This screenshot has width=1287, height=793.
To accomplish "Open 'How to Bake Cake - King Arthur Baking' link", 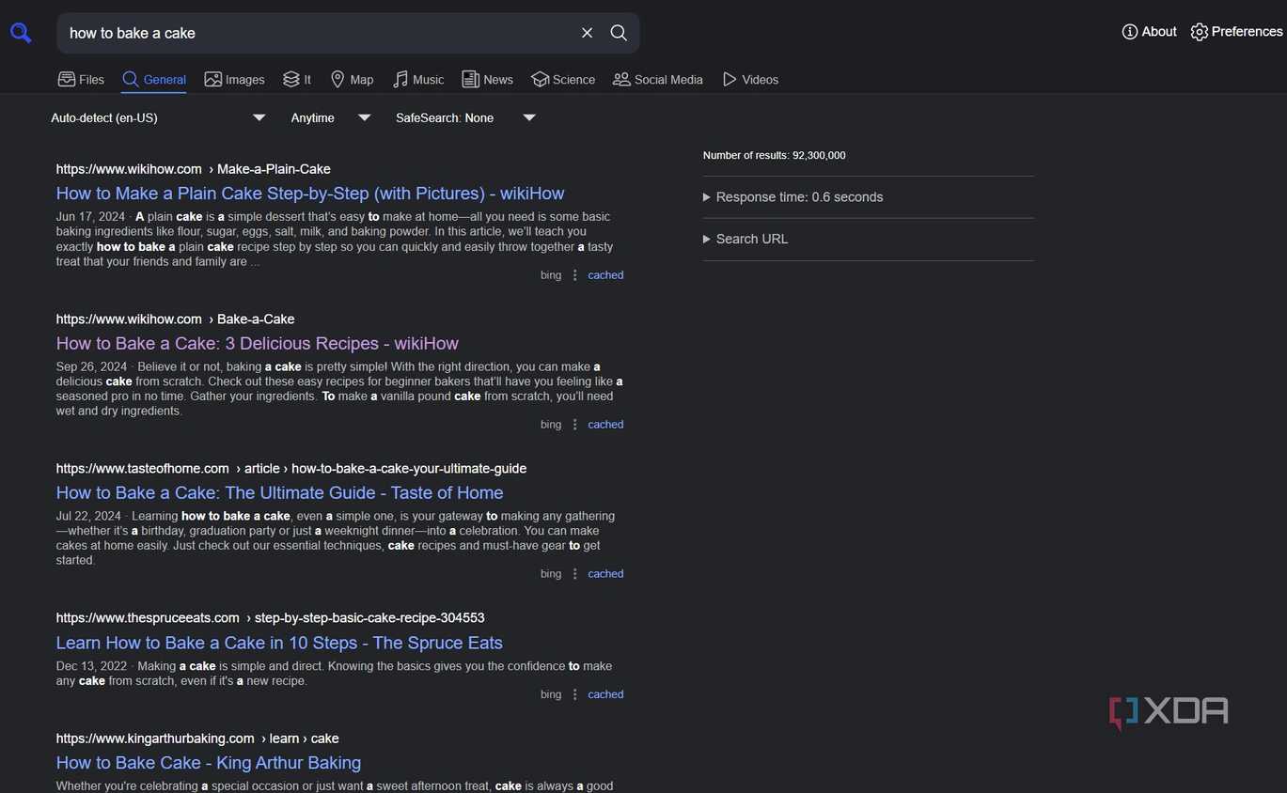I will tap(208, 763).
